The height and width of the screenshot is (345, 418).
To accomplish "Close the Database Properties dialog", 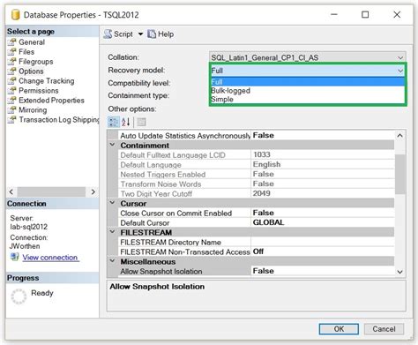I will [397, 14].
